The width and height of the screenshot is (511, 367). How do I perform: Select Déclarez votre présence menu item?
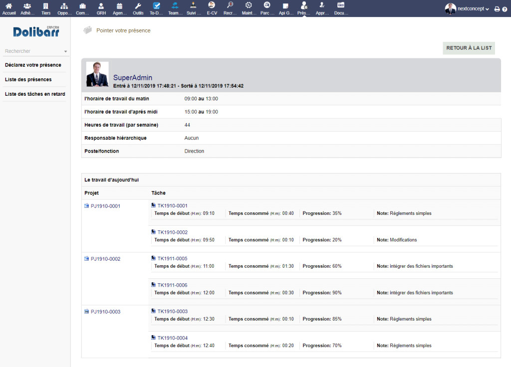33,65
